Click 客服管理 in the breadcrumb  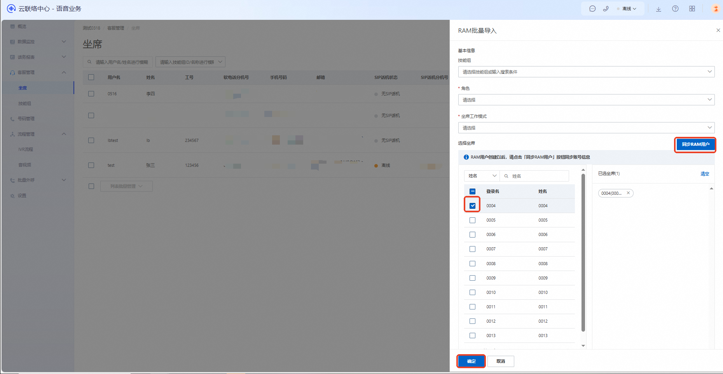(x=116, y=28)
